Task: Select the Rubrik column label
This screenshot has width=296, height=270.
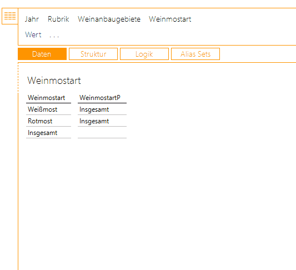Action: pos(58,19)
